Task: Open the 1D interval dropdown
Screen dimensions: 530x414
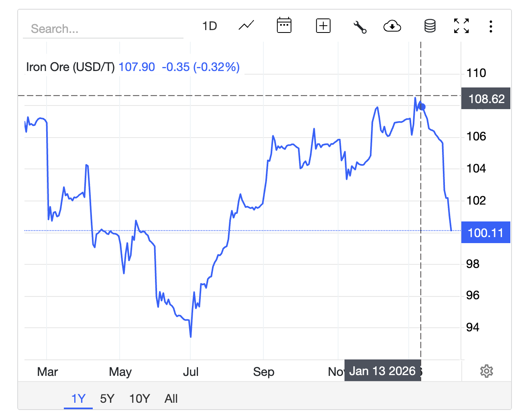Action: tap(210, 26)
